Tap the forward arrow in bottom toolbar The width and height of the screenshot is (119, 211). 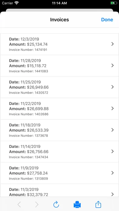[37, 205]
